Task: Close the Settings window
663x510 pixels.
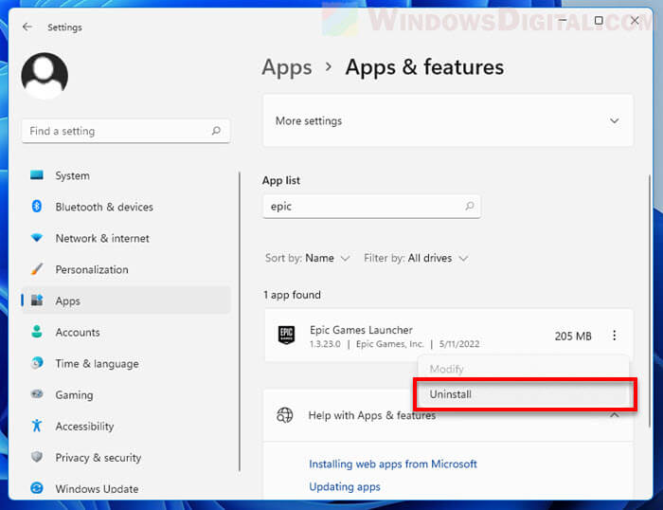Action: coord(635,20)
